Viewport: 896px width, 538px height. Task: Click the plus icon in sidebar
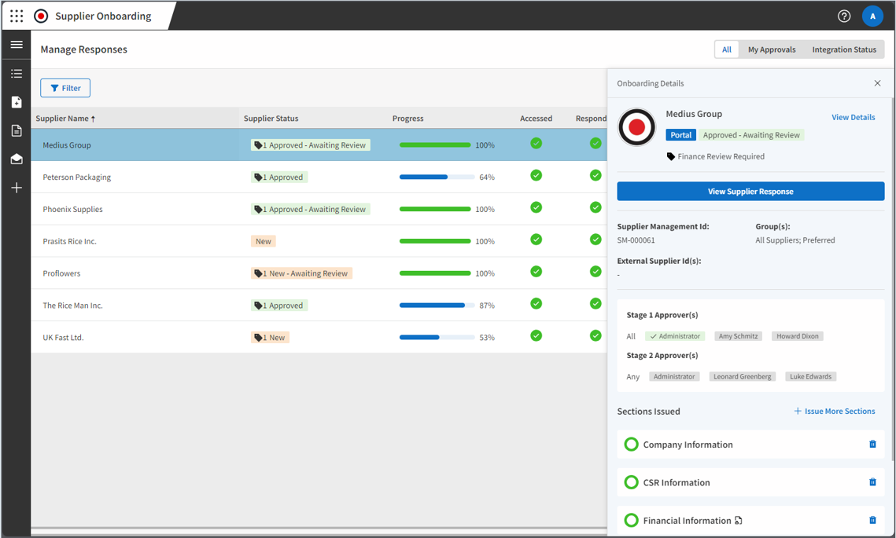pos(17,188)
